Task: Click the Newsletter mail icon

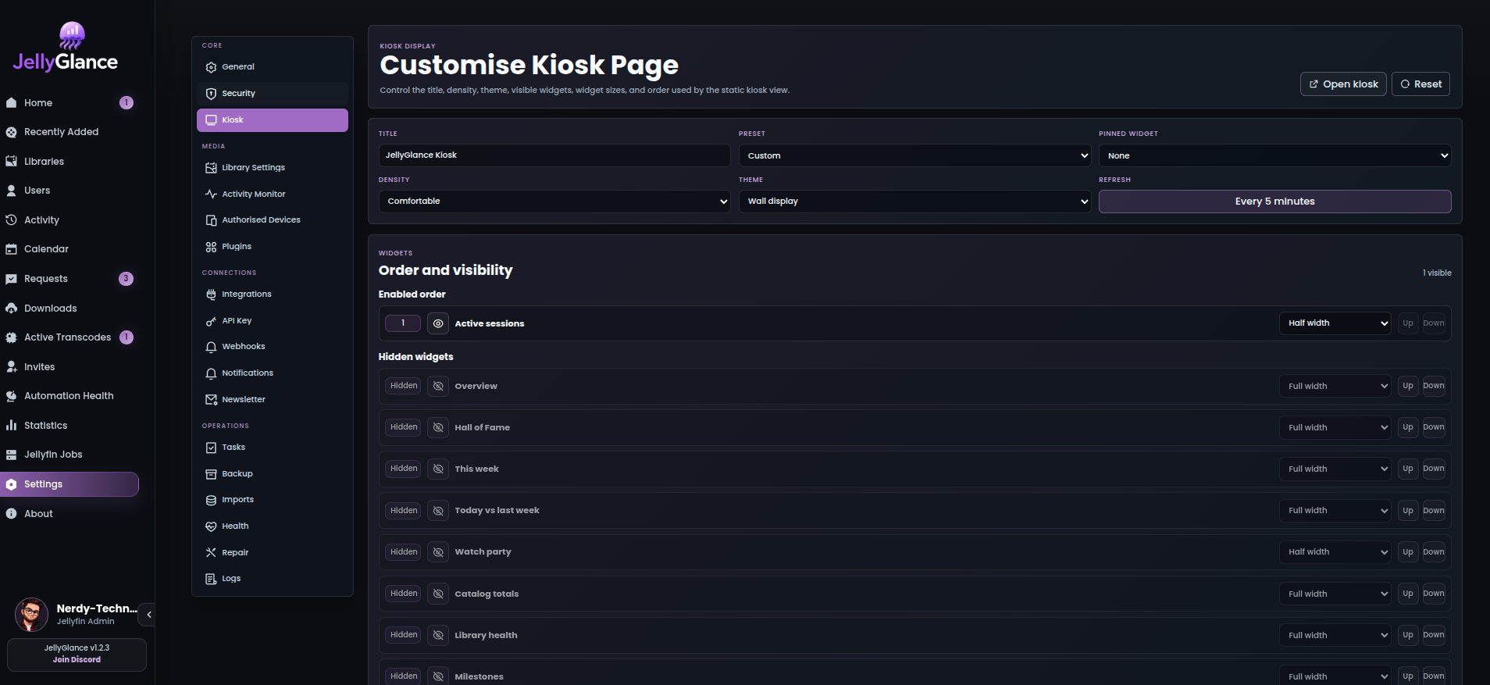Action: (x=211, y=400)
